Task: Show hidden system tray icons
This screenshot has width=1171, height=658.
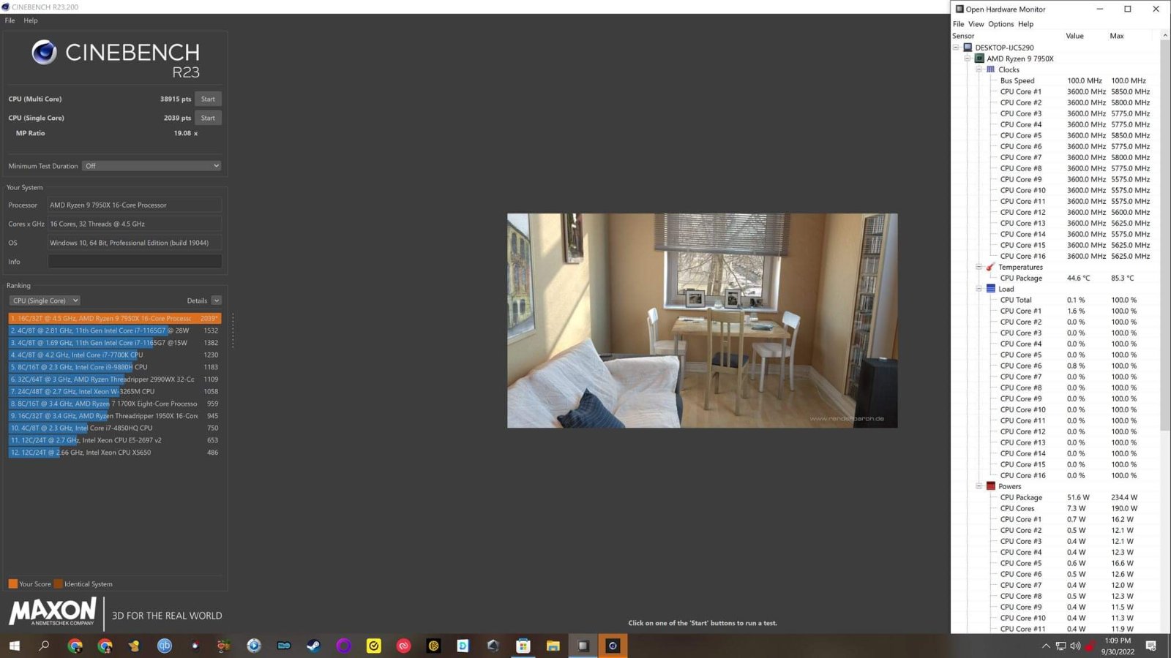Action: coord(1046,646)
